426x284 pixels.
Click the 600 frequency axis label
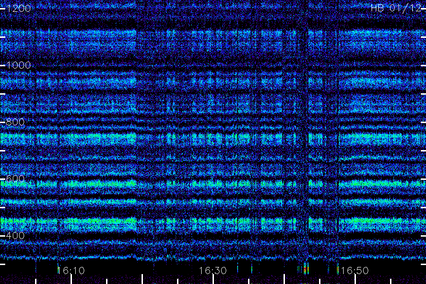point(15,179)
